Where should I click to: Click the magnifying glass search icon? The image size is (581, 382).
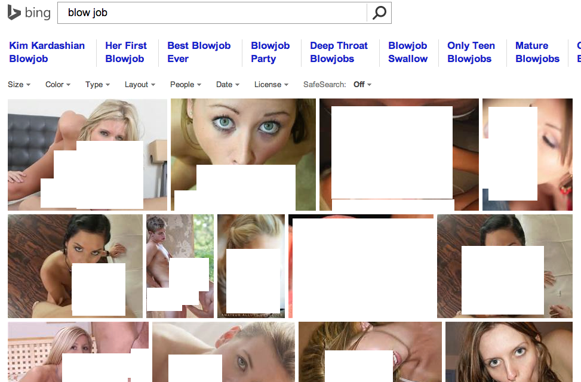379,13
